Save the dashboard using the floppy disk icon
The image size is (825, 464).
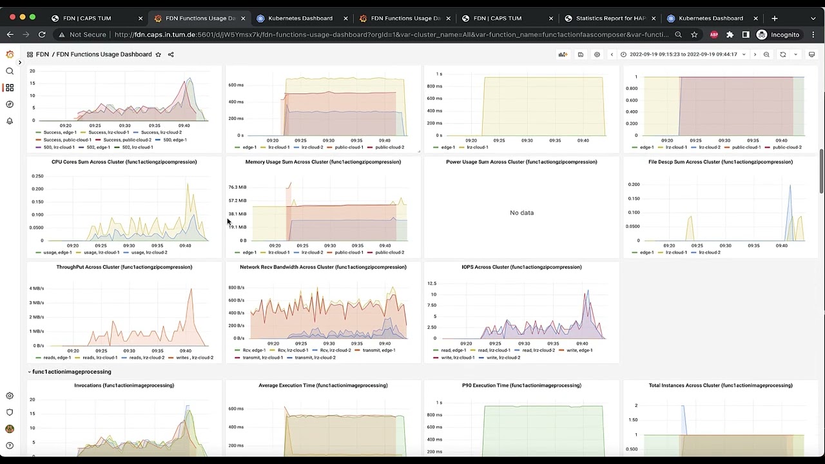tap(580, 55)
